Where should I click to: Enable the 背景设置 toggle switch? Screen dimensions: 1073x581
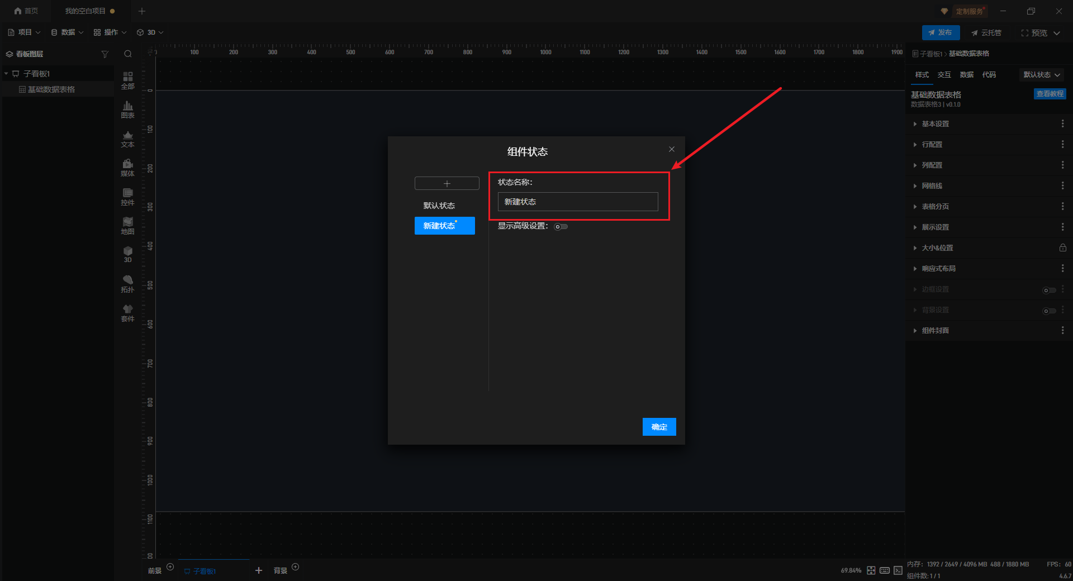coord(1049,311)
